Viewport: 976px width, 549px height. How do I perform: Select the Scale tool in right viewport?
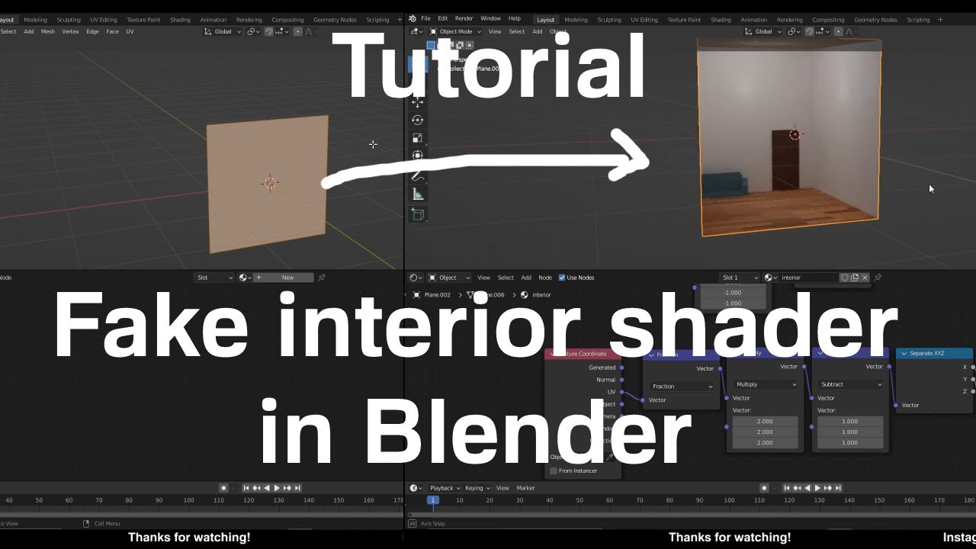coord(417,138)
